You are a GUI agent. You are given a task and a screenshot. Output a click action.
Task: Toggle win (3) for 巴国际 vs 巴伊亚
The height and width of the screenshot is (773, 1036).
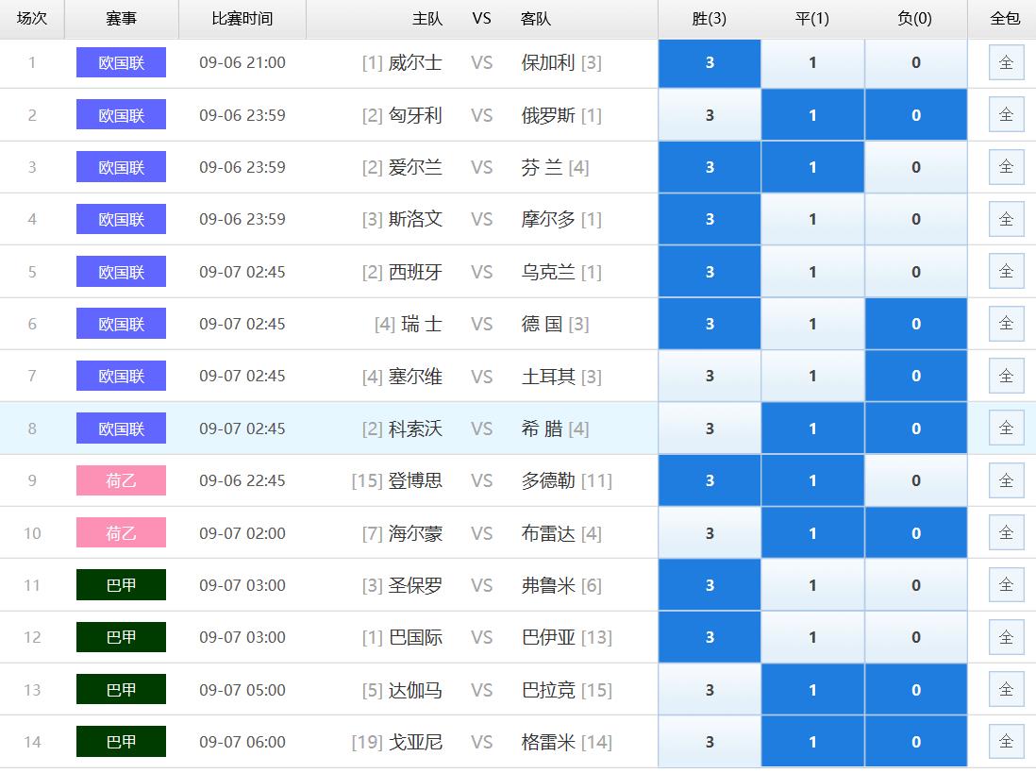click(x=710, y=638)
